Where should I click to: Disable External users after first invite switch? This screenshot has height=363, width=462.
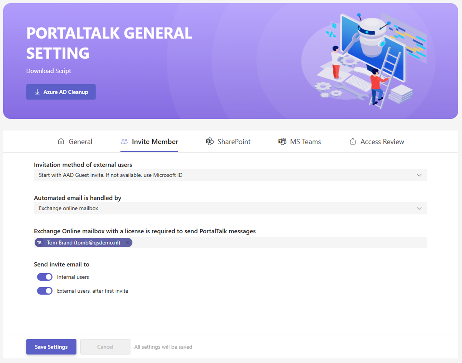[x=45, y=291]
